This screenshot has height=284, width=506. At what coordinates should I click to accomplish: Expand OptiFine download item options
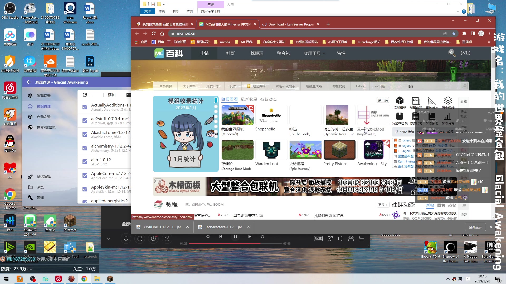(187, 227)
